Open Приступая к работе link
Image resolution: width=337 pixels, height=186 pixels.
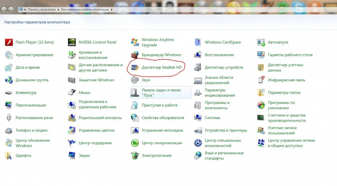coord(160,105)
